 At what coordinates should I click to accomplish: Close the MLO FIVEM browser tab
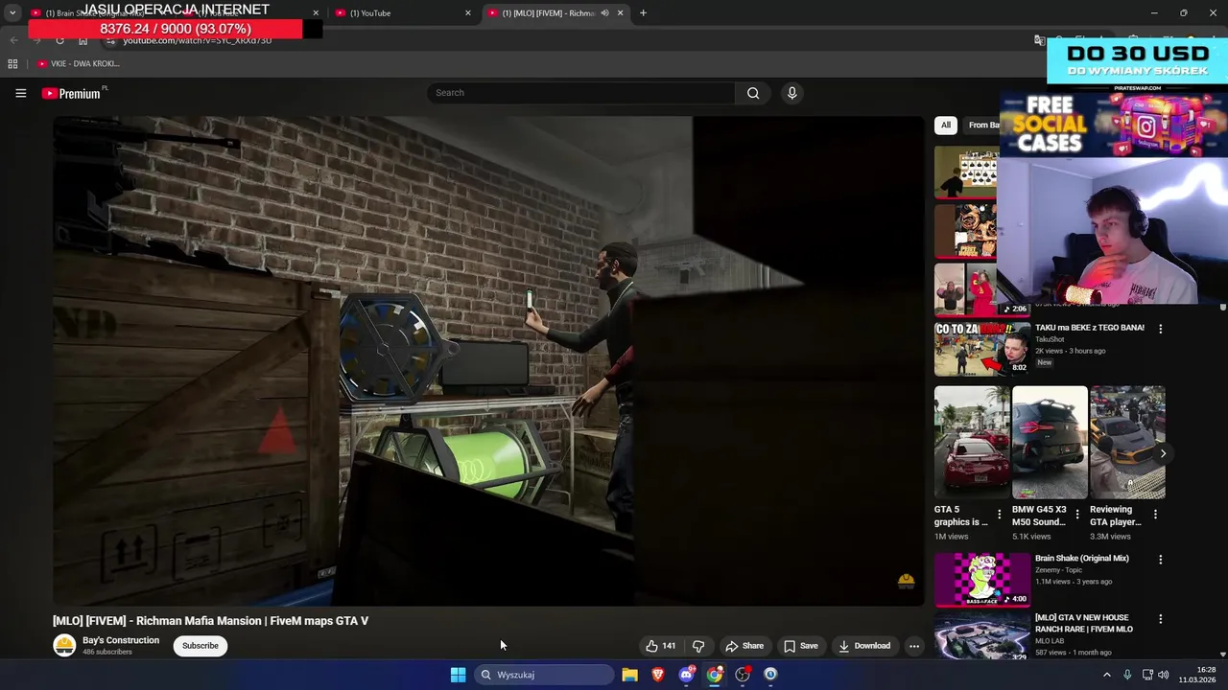point(620,13)
